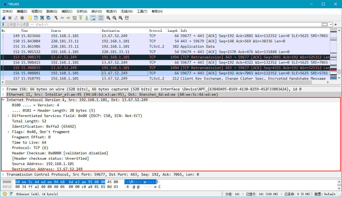This screenshot has width=342, height=197.
Task: Open recent filter history dropdown
Action: (331, 25)
